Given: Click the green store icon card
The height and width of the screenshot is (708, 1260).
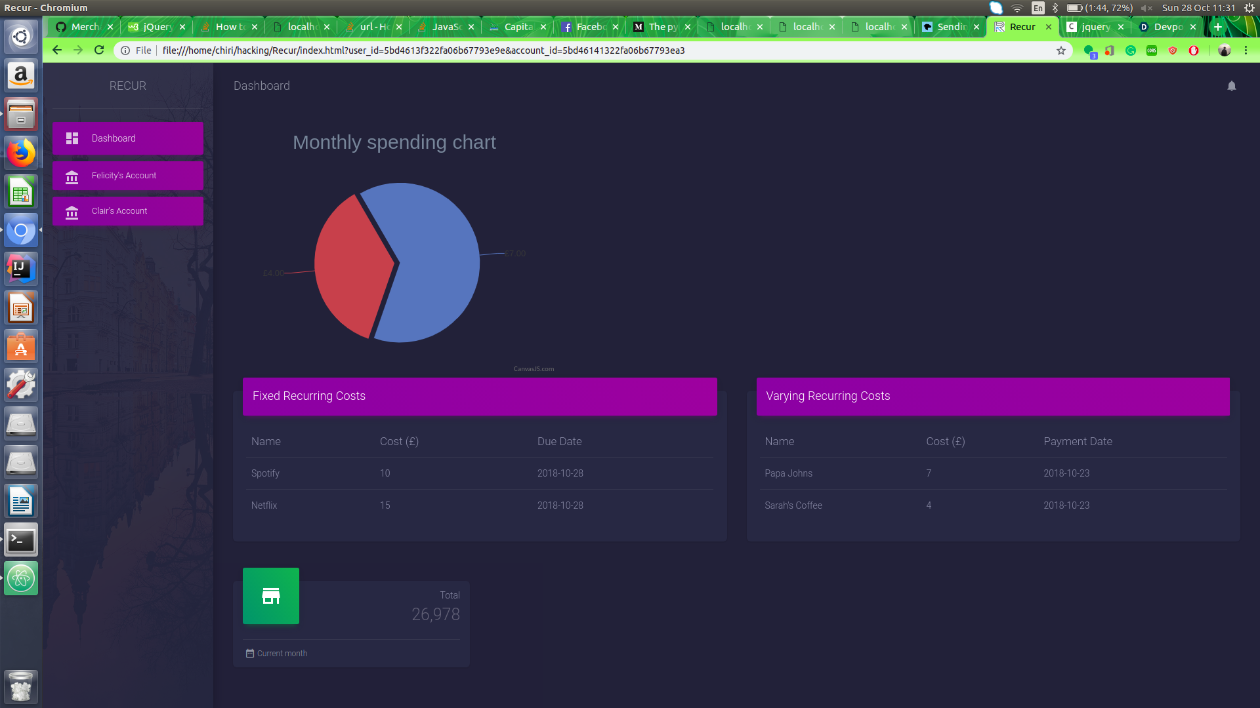Looking at the screenshot, I should click(271, 596).
